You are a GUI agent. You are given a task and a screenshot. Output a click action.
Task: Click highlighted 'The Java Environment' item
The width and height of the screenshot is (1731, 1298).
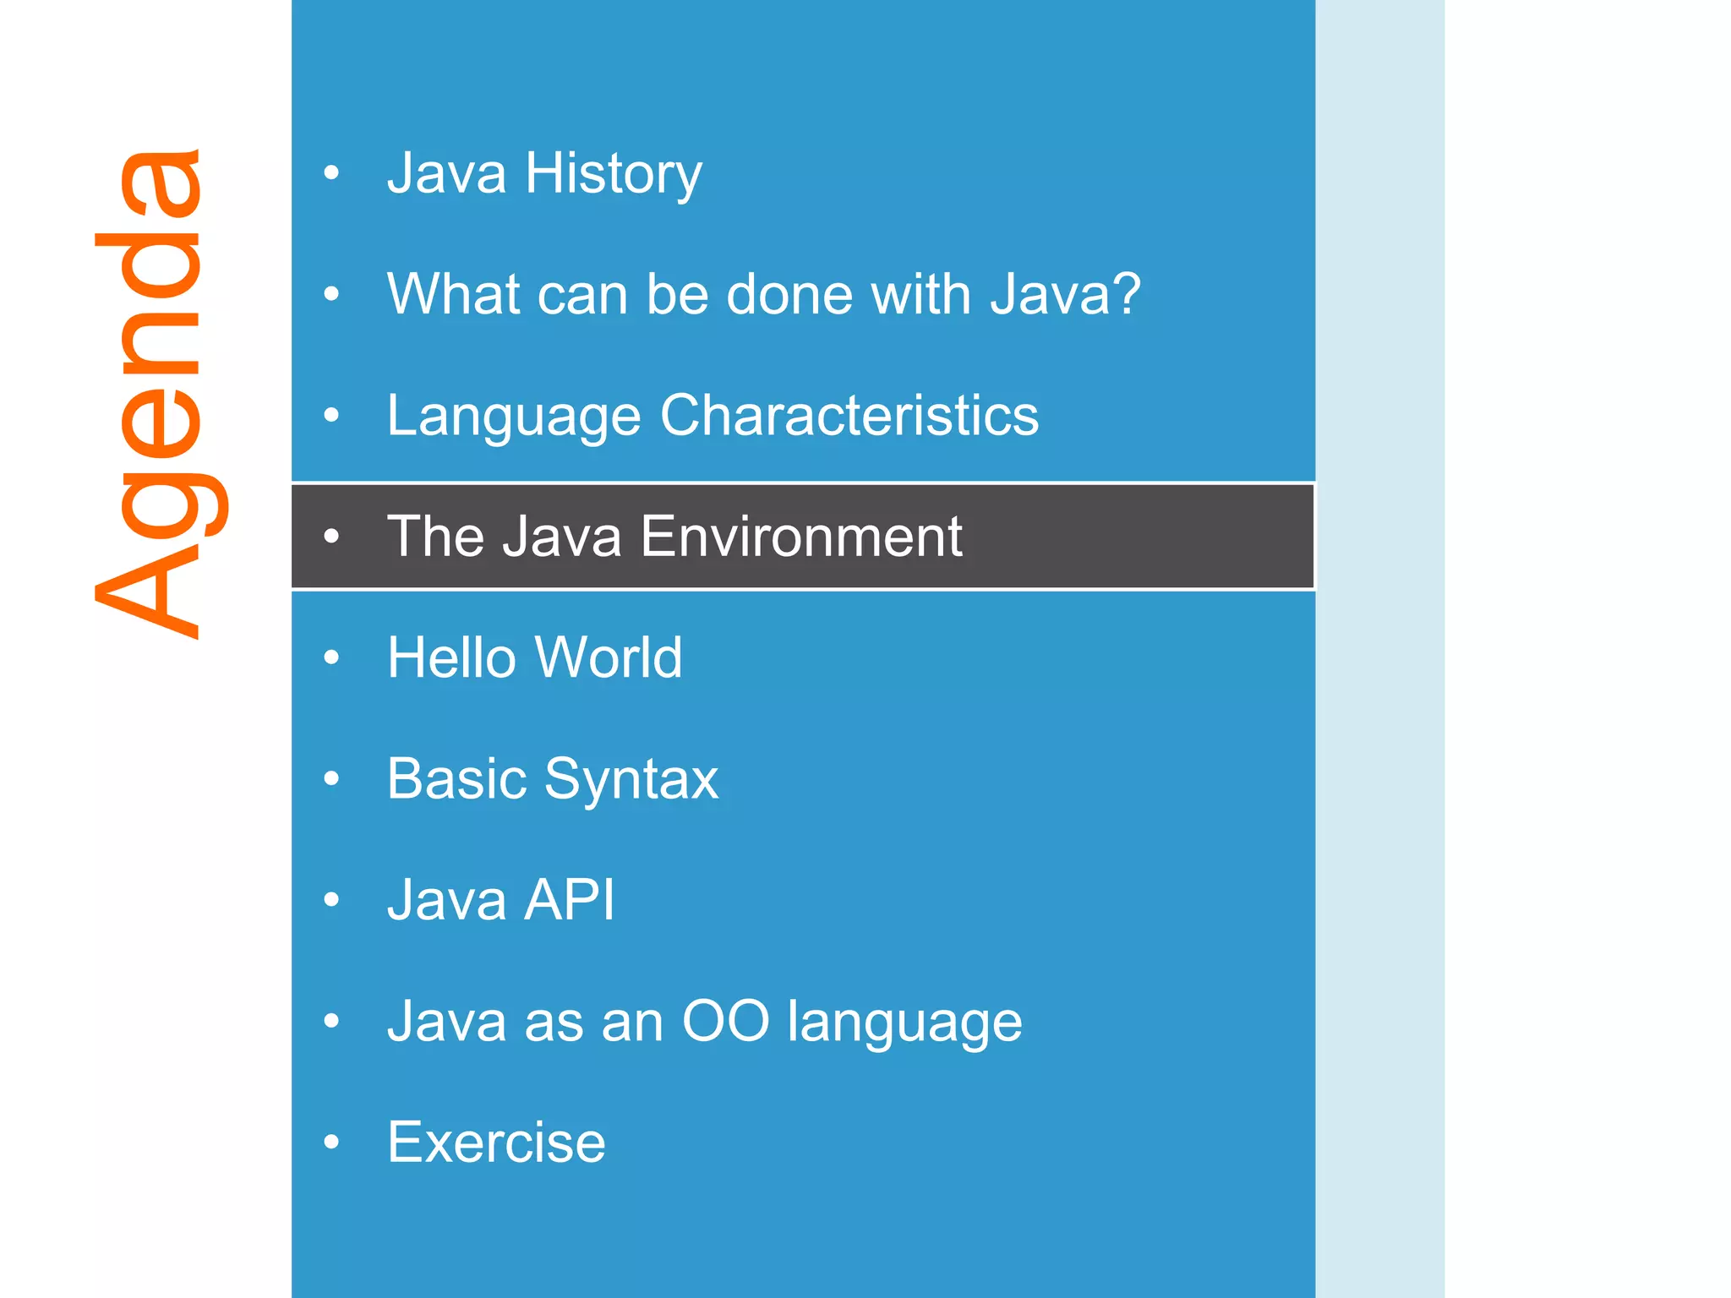tap(803, 536)
